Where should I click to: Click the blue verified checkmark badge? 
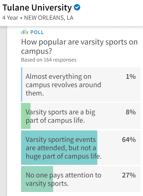pyautogui.click(x=77, y=7)
